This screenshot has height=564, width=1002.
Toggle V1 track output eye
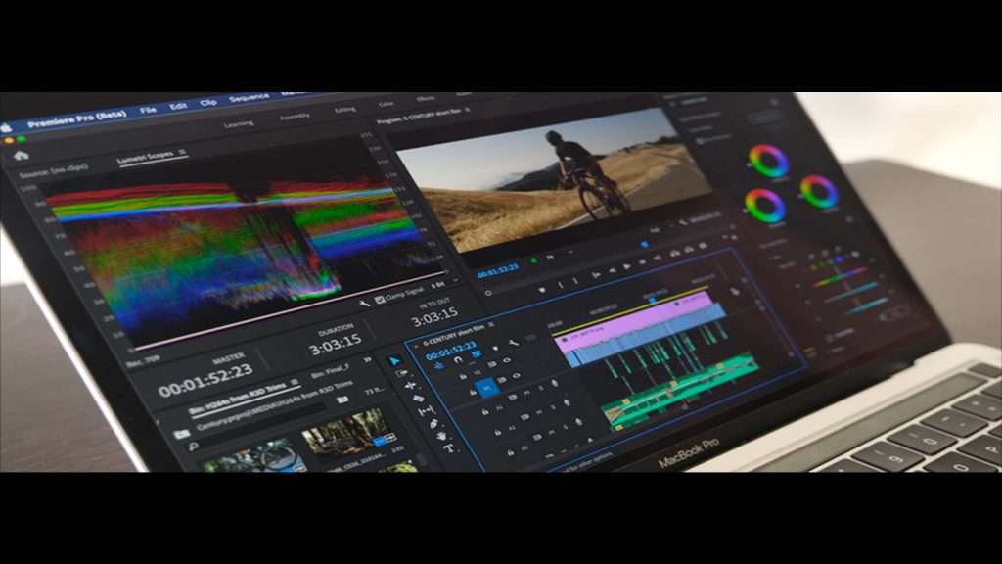coord(517,375)
